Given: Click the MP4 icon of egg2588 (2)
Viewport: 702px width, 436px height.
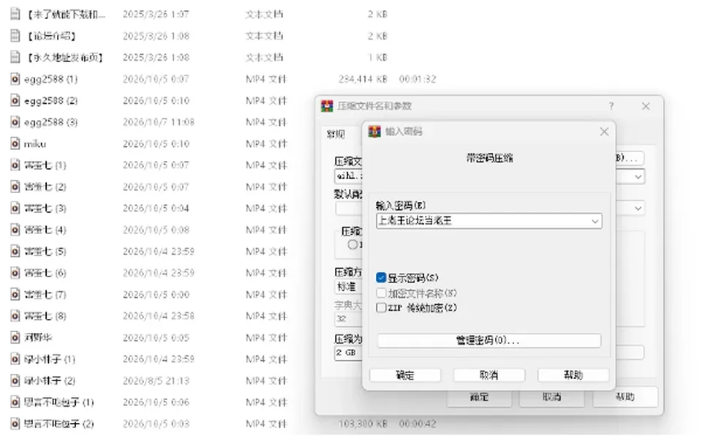Looking at the screenshot, I should click(x=15, y=101).
